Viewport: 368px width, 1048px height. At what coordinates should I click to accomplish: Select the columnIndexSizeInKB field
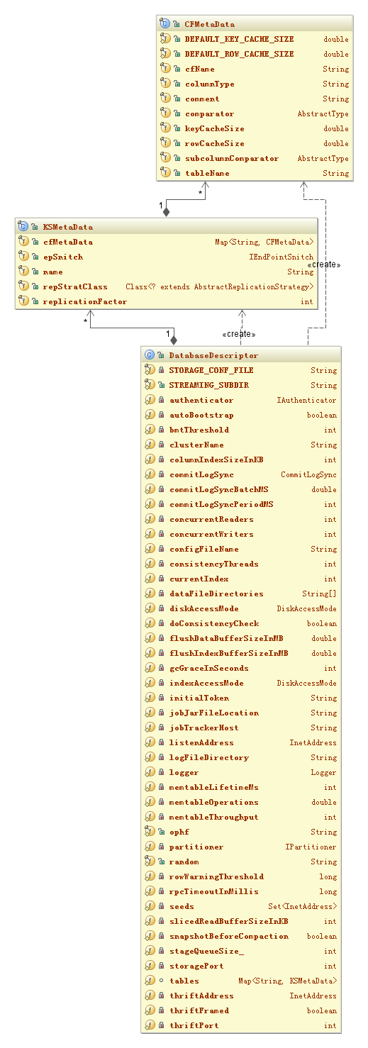point(241,459)
